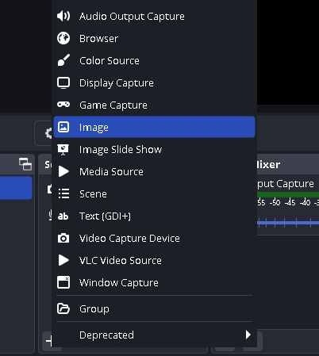319x356 pixels.
Task: Select the highlighted scene in the Scenes list
Action: tap(16, 188)
